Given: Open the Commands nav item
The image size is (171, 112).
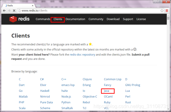Looking at the screenshot, I should 43,19.
